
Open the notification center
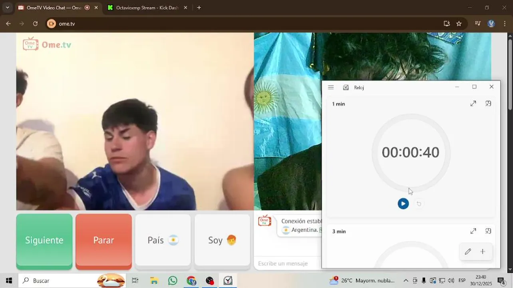(501, 281)
